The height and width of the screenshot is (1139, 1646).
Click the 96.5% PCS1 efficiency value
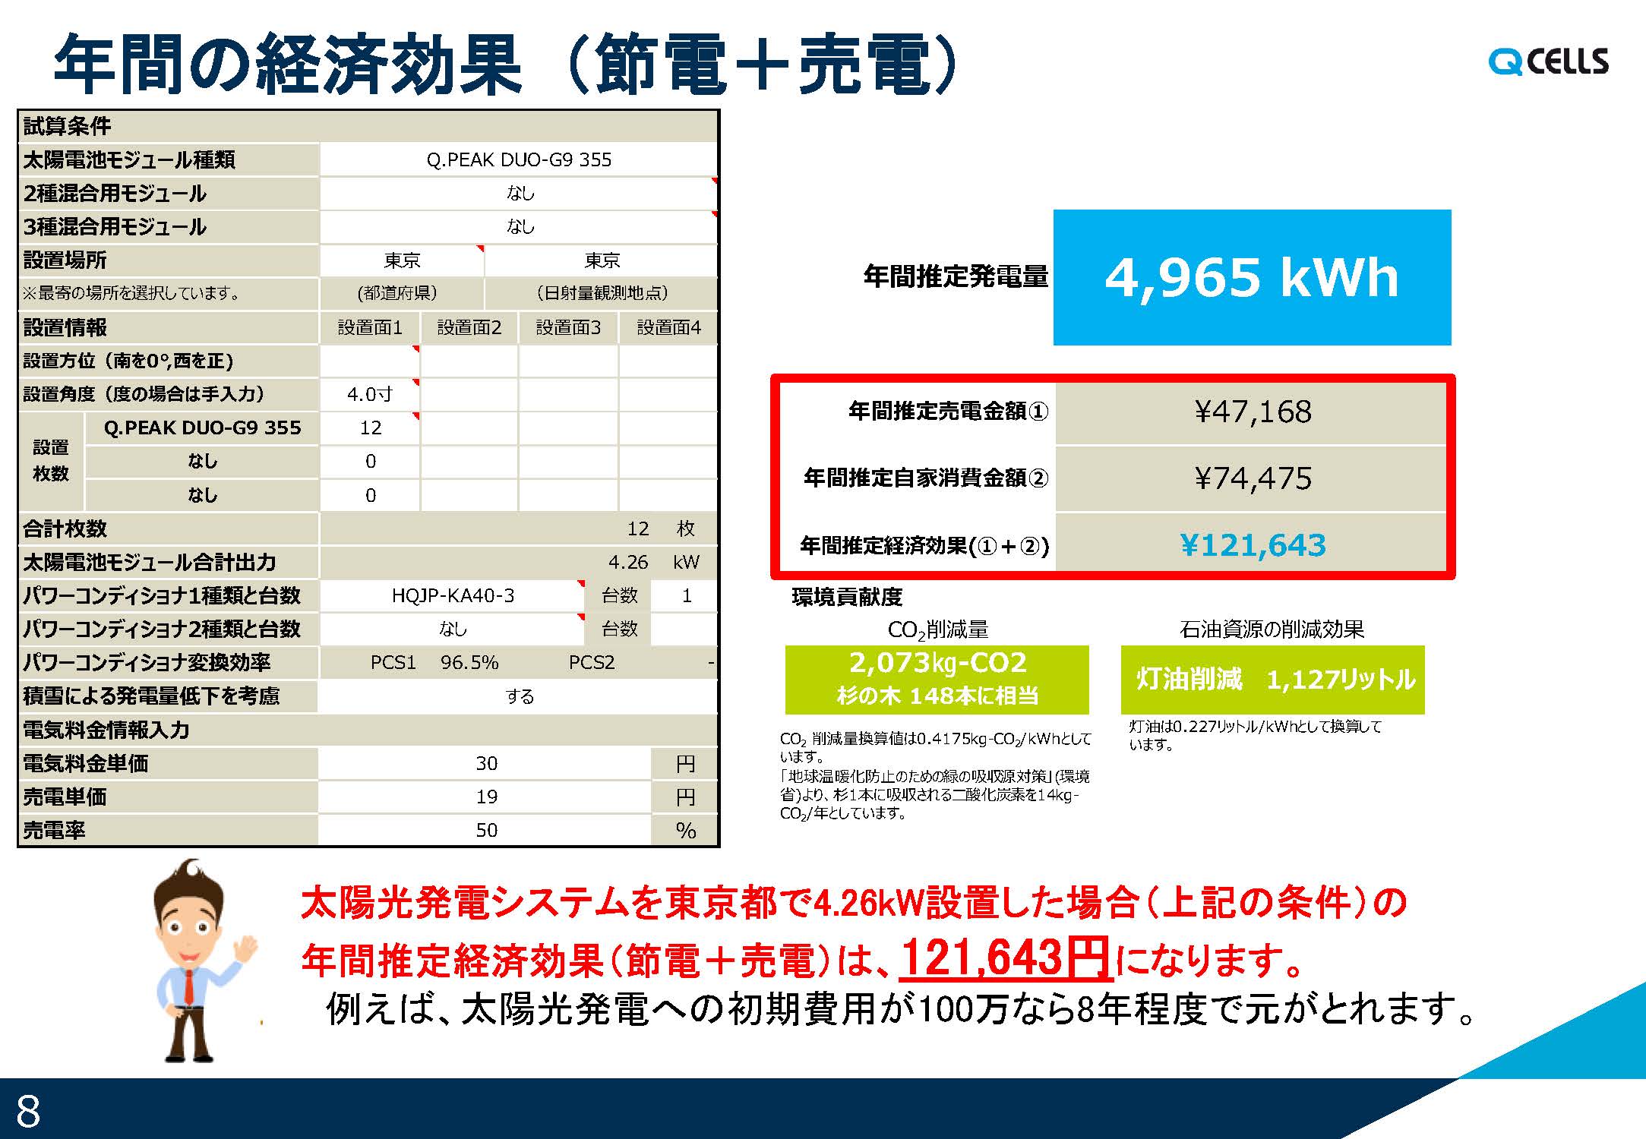[469, 662]
